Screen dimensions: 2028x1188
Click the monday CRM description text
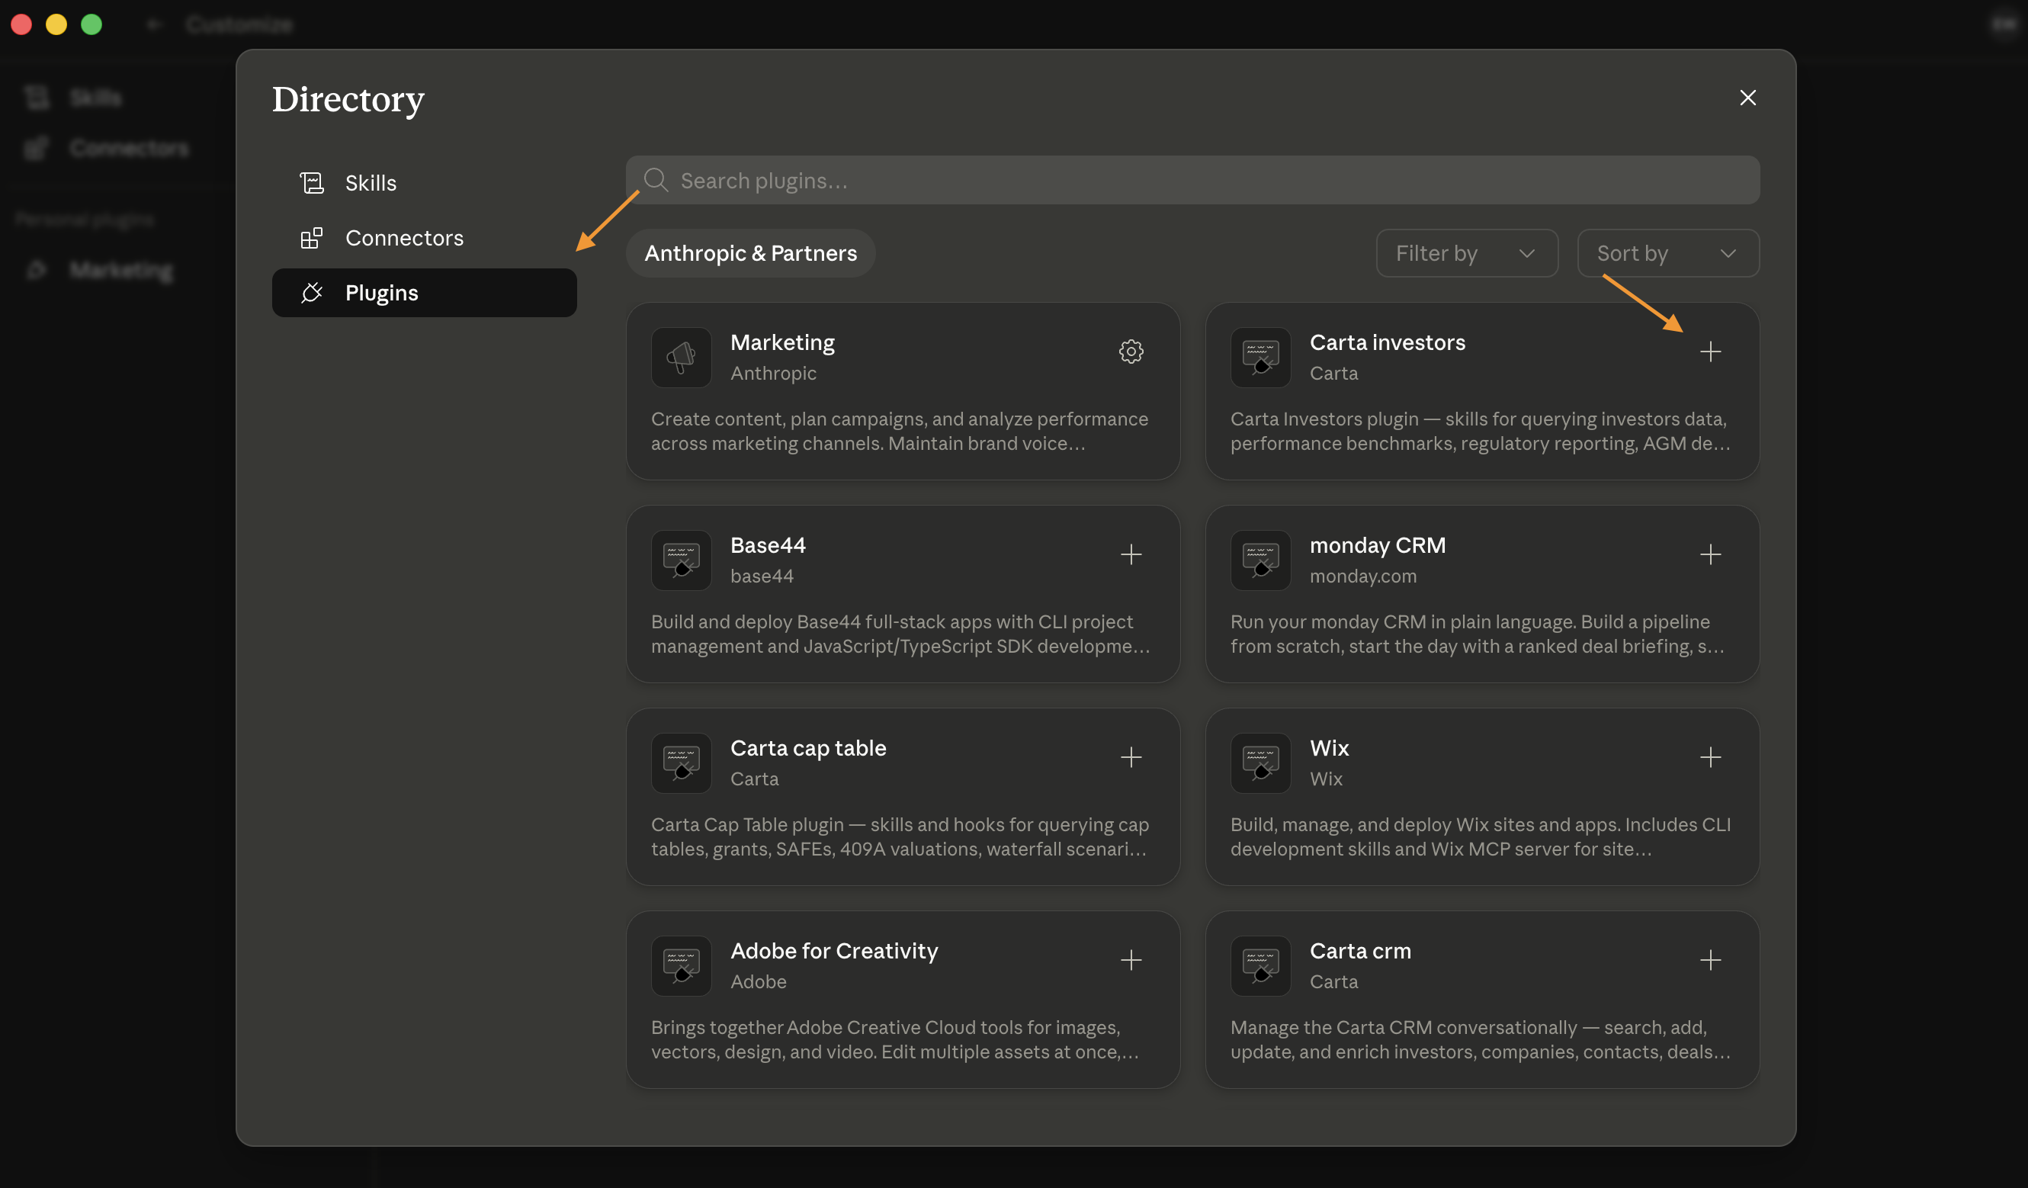[1477, 634]
